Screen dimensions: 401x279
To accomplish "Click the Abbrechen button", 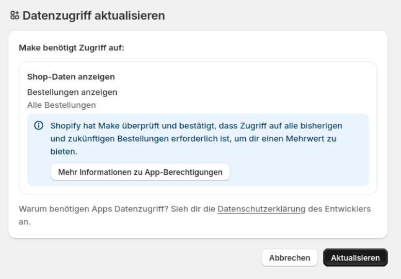I will pos(290,257).
